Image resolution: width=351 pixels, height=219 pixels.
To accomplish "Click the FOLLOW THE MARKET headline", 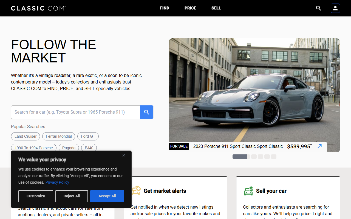I will pyautogui.click(x=53, y=51).
